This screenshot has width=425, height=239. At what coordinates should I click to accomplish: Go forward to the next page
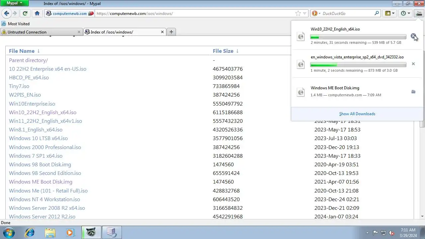tap(15, 13)
